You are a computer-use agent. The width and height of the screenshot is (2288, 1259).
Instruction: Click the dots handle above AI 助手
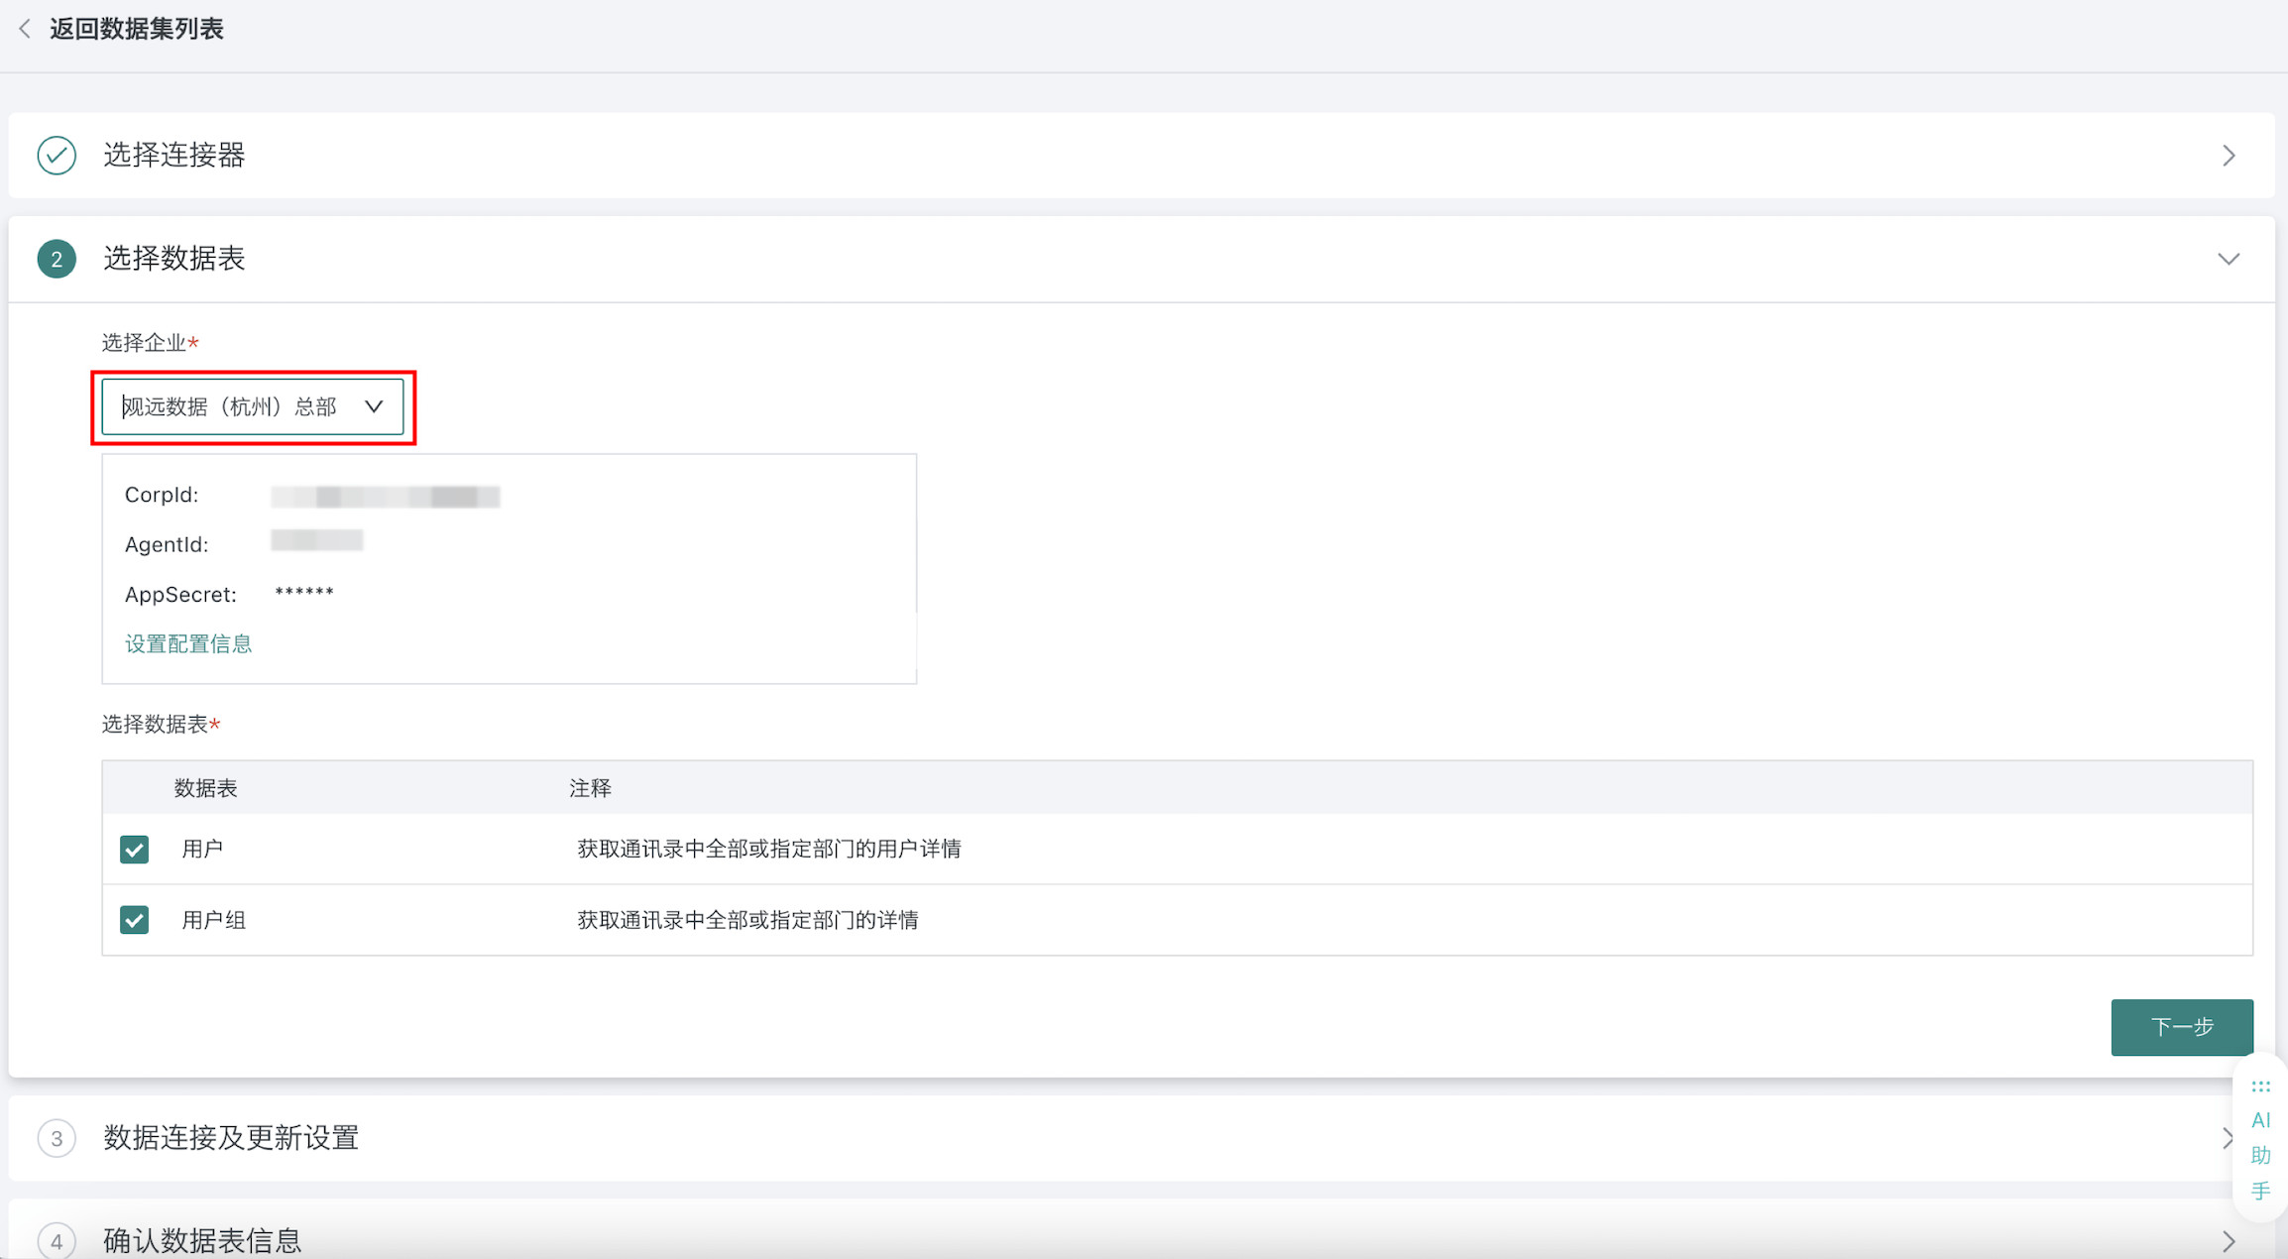pyautogui.click(x=2260, y=1087)
